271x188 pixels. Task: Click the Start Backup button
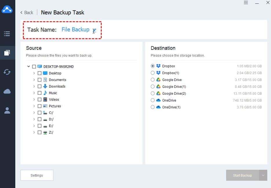coord(243,175)
